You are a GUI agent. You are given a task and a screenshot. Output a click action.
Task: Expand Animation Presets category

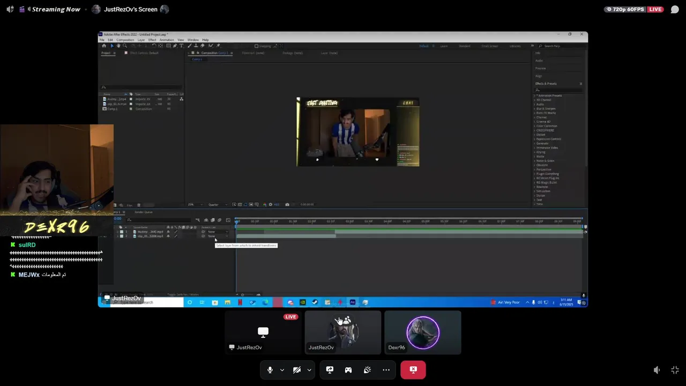pyautogui.click(x=534, y=95)
